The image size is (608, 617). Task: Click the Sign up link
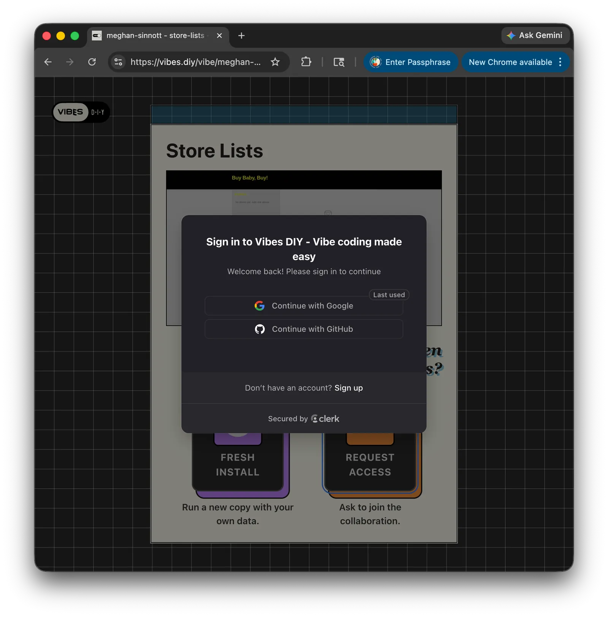pos(348,388)
